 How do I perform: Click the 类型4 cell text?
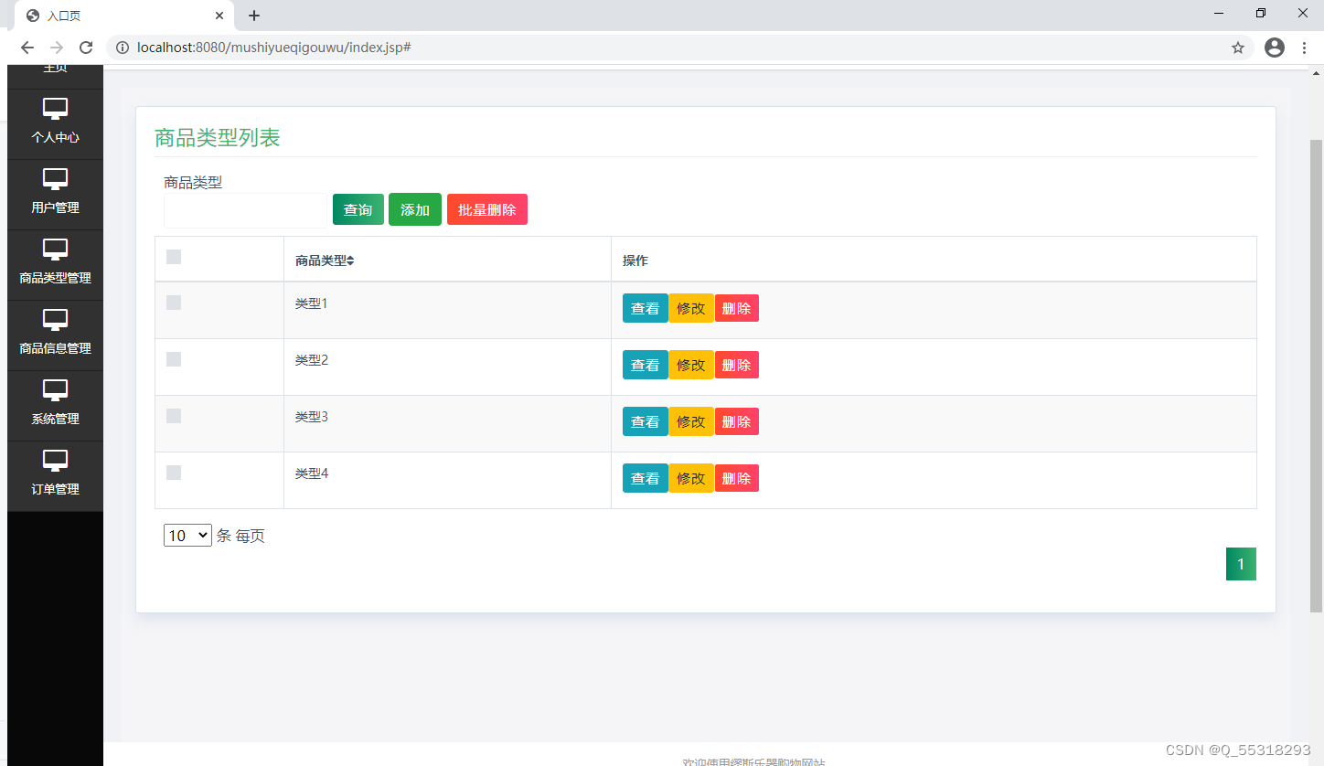pyautogui.click(x=312, y=473)
